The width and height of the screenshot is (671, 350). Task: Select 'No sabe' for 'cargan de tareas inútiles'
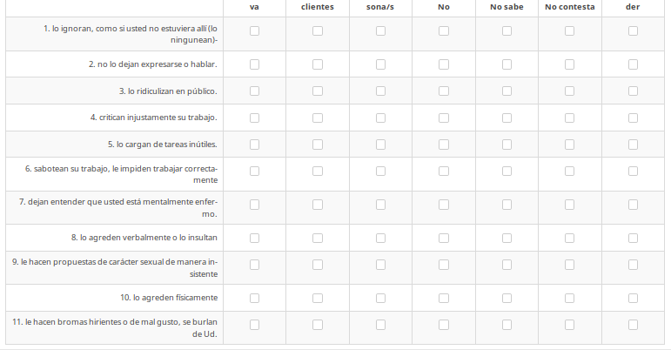pos(507,144)
